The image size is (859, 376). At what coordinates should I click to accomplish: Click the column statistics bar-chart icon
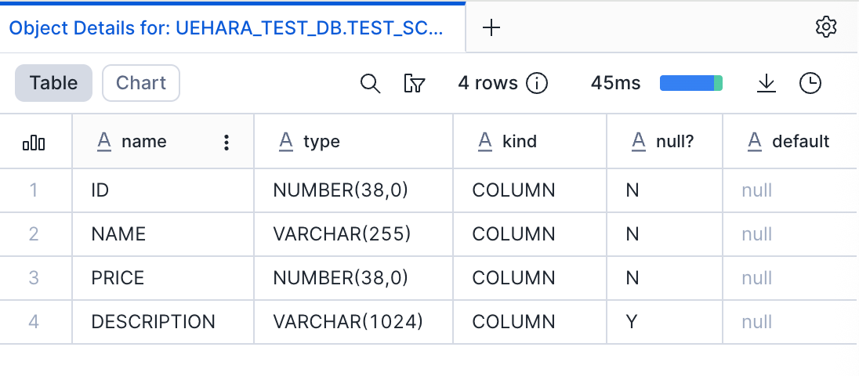[x=34, y=142]
